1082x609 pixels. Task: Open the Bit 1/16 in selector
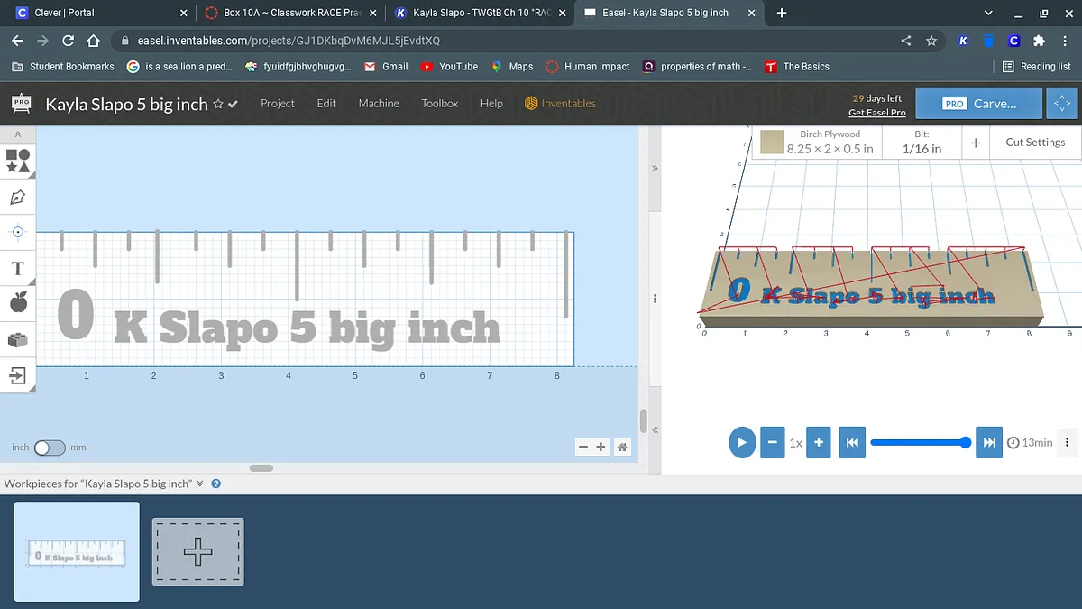[x=922, y=143]
